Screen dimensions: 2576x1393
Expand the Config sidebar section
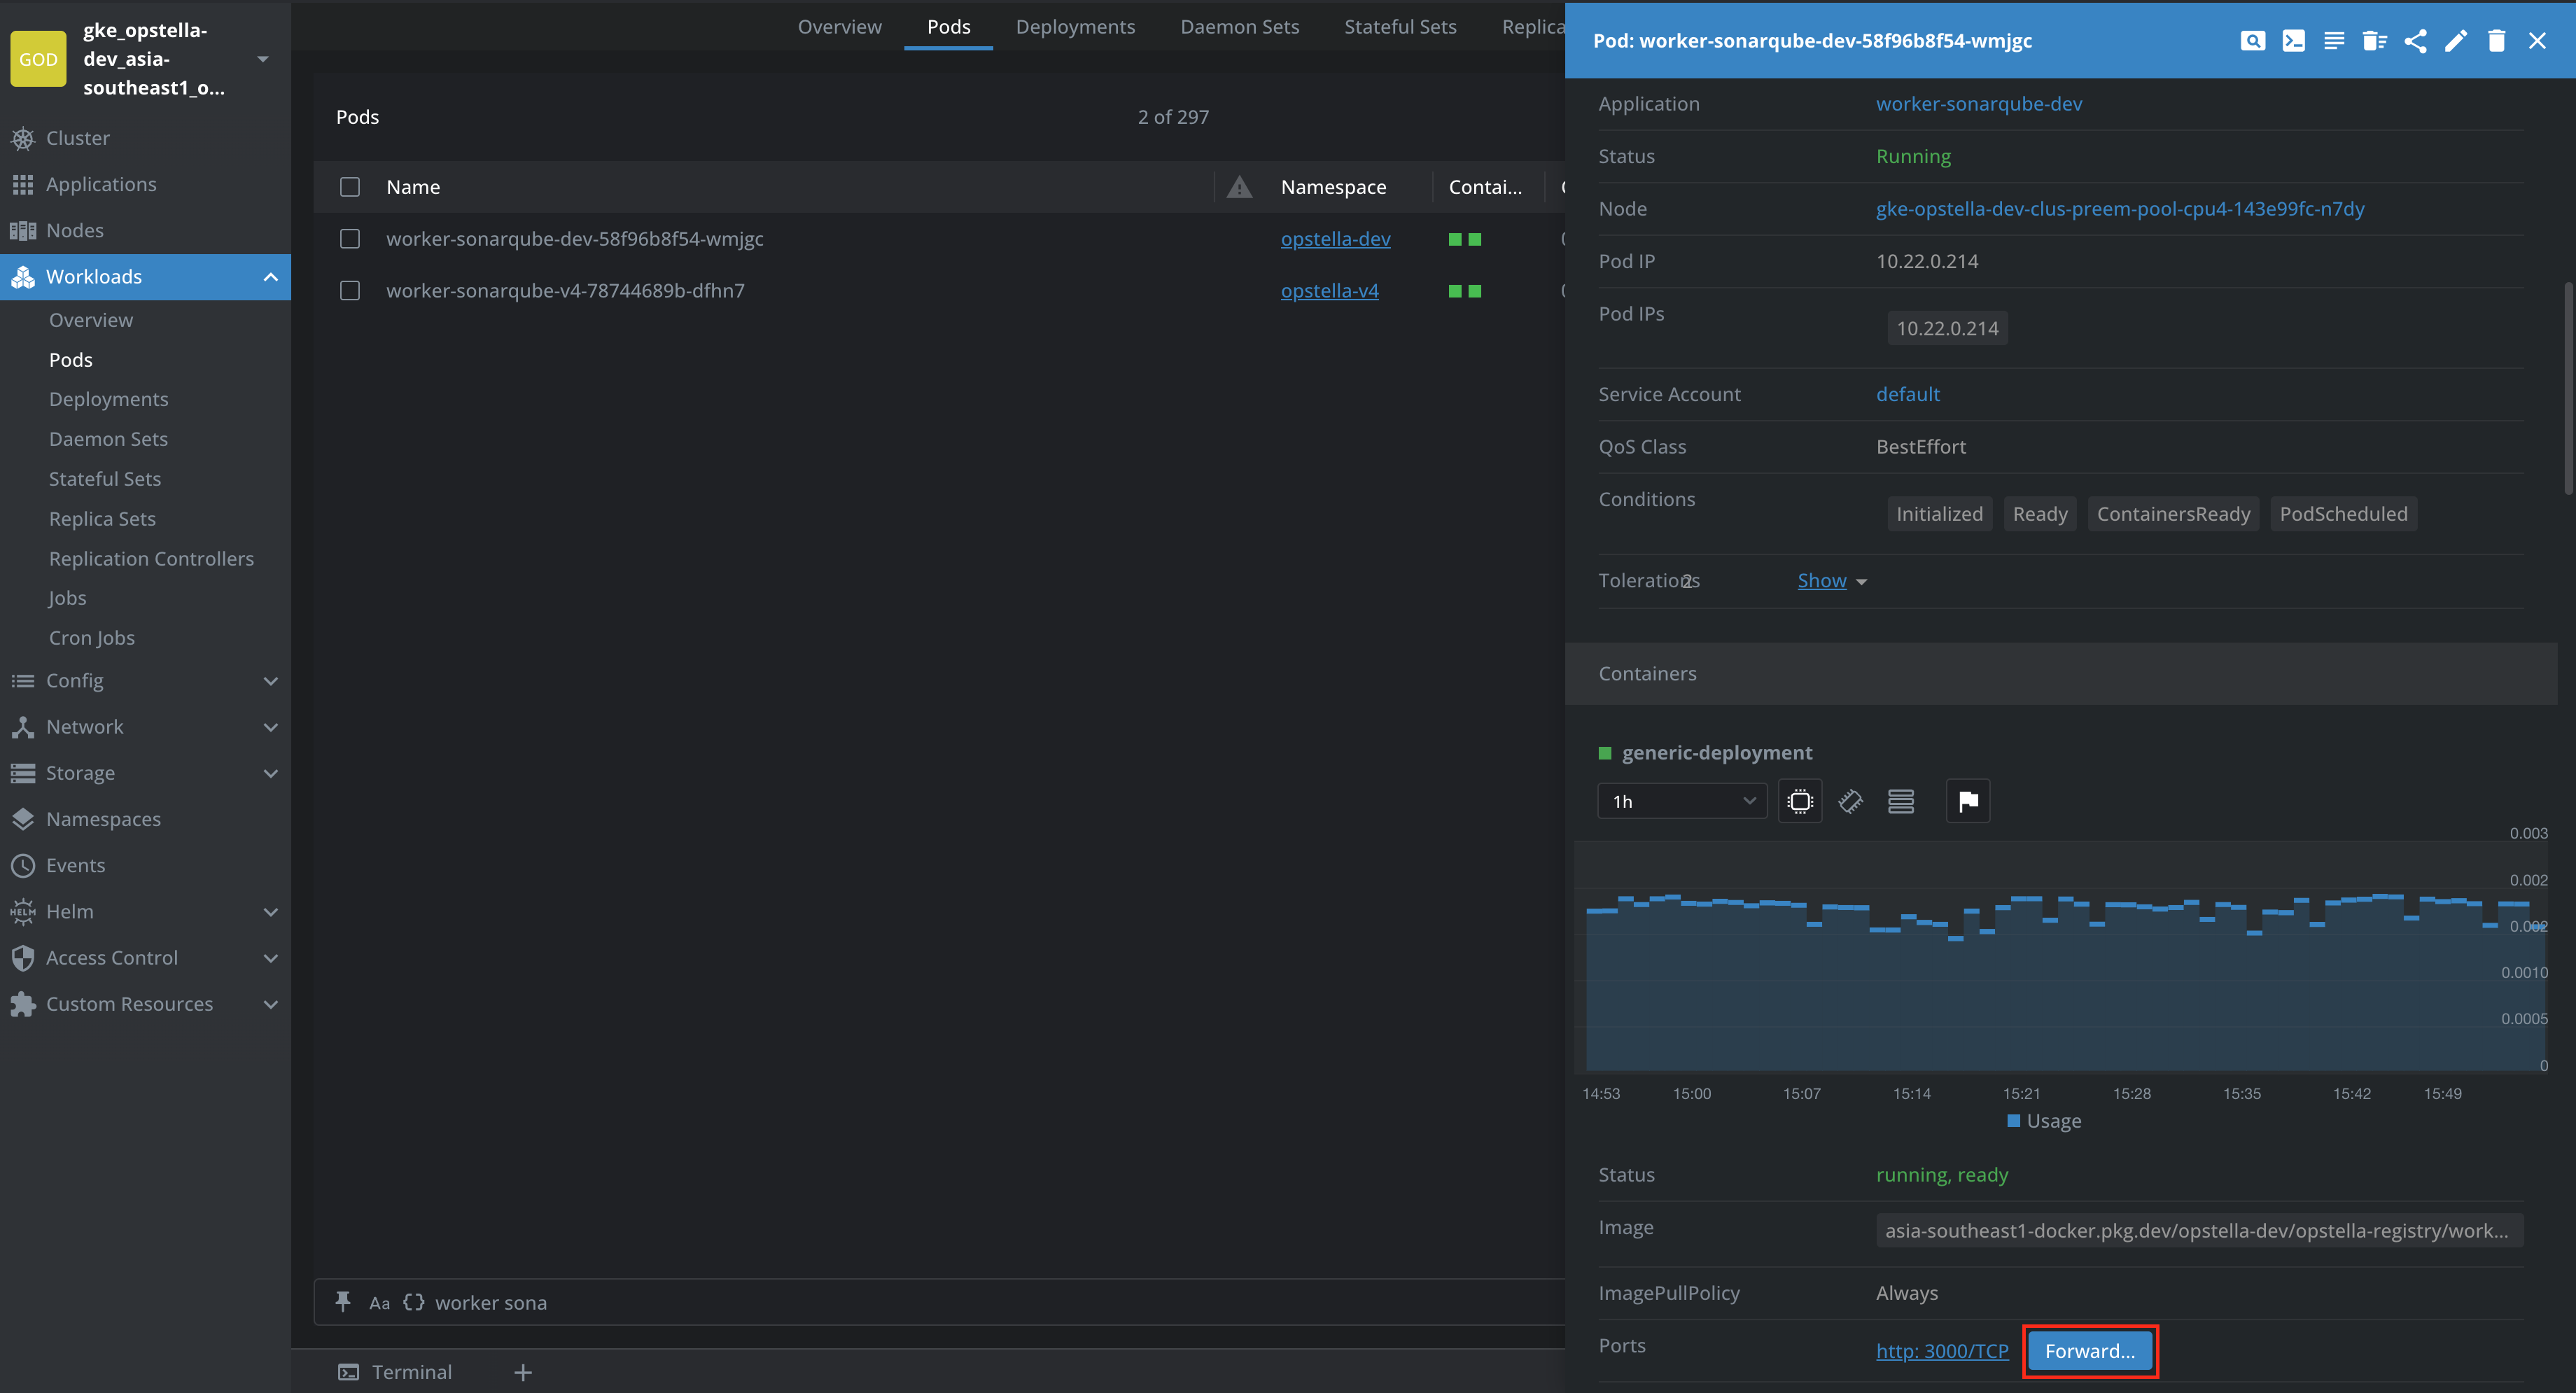point(270,681)
